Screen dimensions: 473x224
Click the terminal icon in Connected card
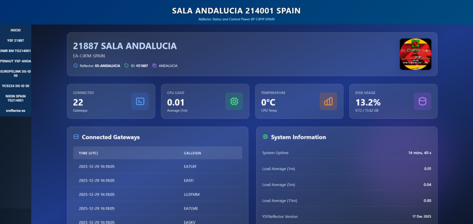coord(140,101)
